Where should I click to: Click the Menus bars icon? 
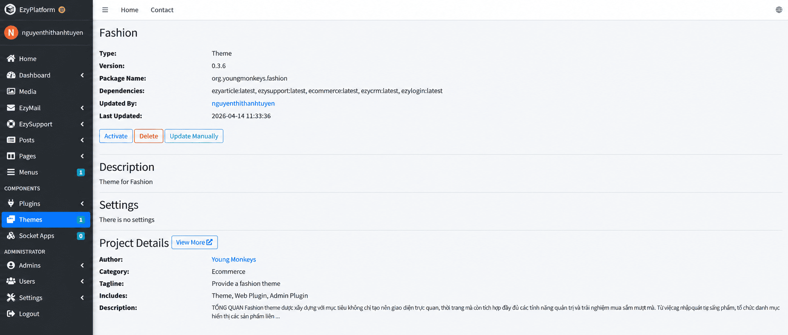click(x=11, y=172)
